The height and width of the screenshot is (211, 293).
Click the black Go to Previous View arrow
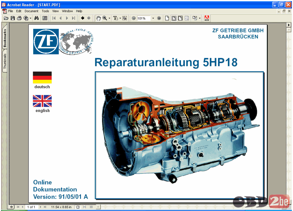click(x=82, y=18)
